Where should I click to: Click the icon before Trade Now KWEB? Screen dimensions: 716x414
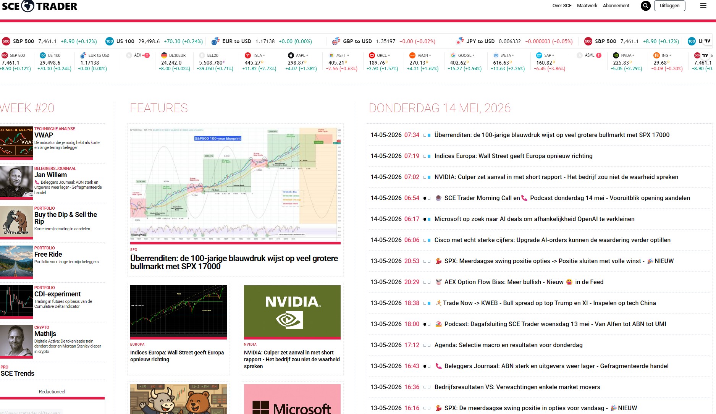coord(438,303)
